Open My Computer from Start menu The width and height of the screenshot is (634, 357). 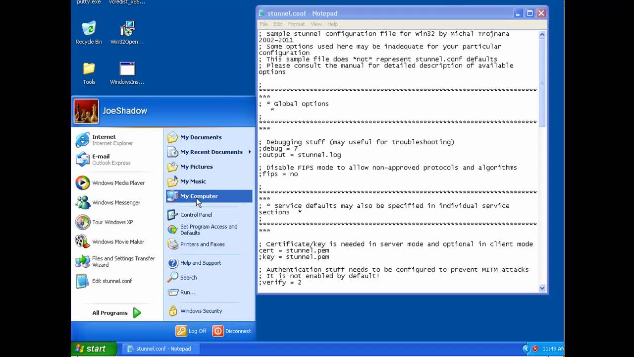tap(209, 196)
